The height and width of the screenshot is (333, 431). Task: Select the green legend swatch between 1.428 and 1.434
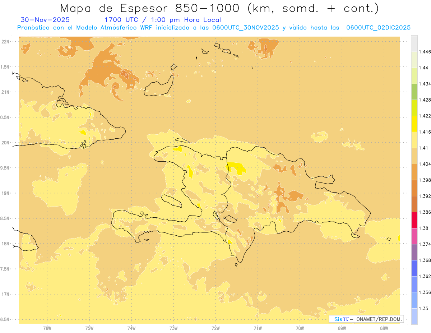414,92
